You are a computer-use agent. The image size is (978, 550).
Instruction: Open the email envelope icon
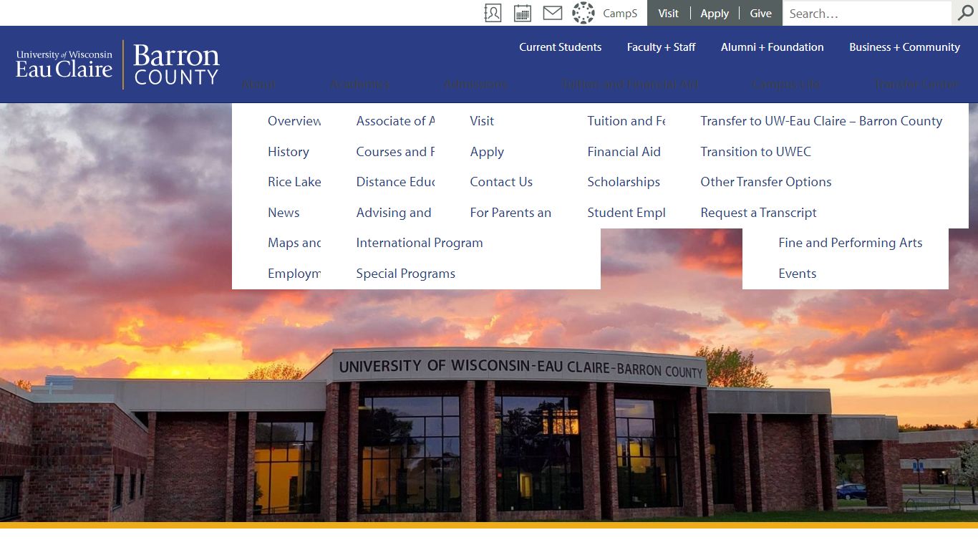pyautogui.click(x=552, y=13)
